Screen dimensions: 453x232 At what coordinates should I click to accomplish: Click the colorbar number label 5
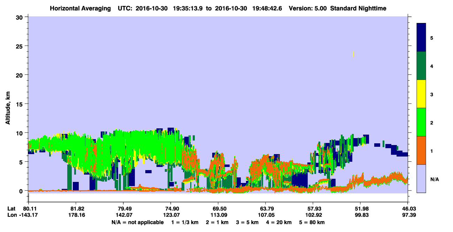click(432, 38)
